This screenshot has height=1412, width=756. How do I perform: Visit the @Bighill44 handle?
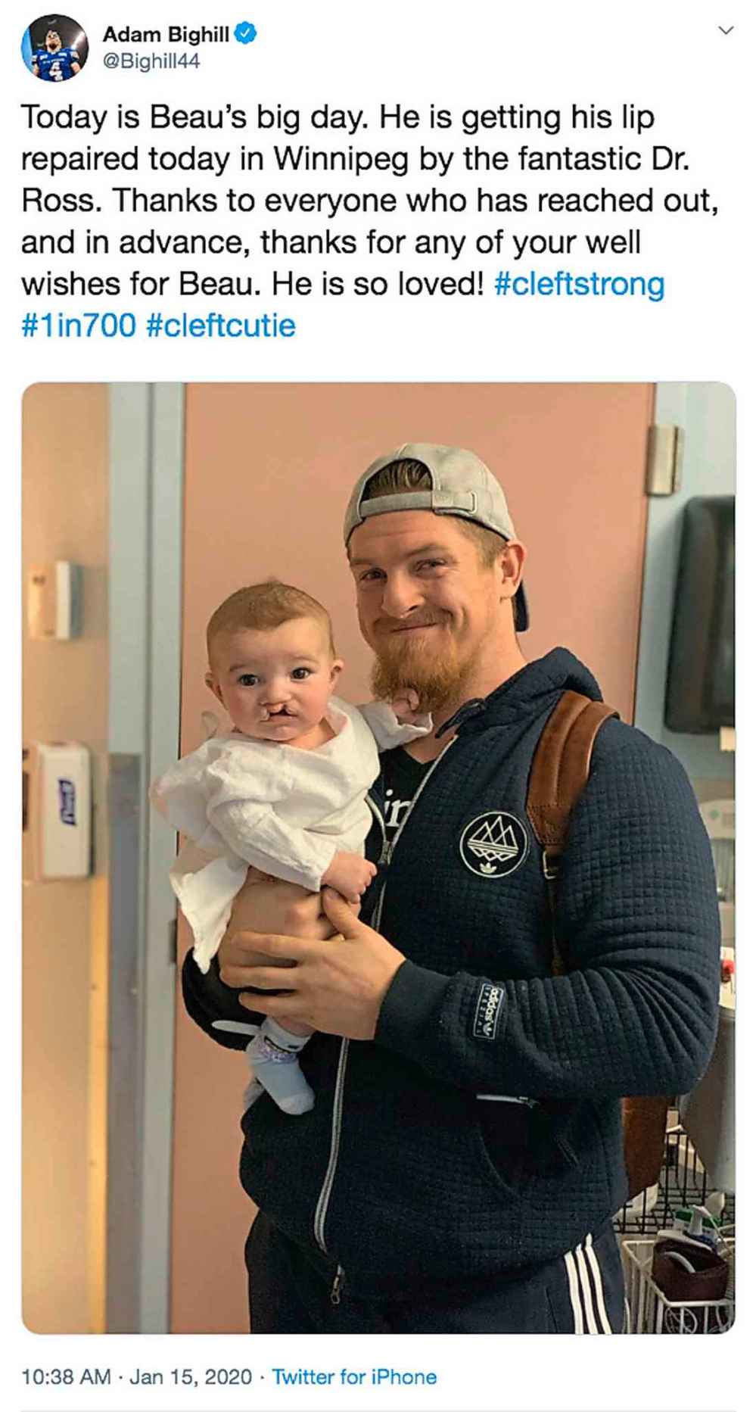(x=151, y=61)
